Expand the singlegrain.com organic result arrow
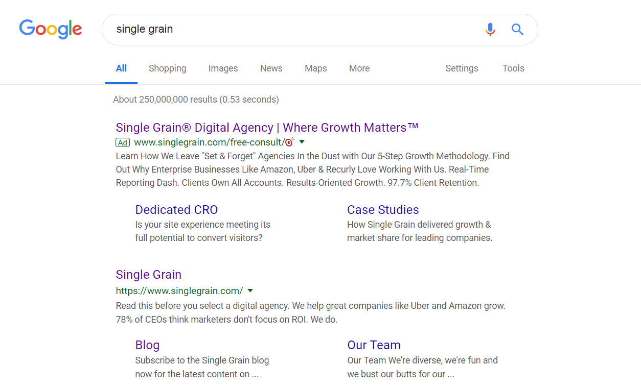This screenshot has height=389, width=641. coord(250,291)
